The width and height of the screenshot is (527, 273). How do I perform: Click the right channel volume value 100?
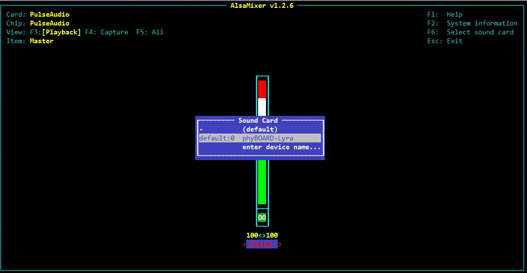(x=272, y=235)
